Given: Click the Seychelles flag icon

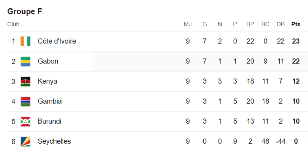Looking at the screenshot, I should click(26, 141).
